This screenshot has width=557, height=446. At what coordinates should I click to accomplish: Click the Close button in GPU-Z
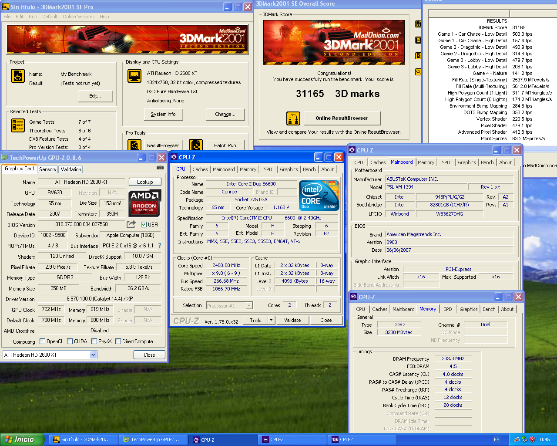tap(149, 355)
